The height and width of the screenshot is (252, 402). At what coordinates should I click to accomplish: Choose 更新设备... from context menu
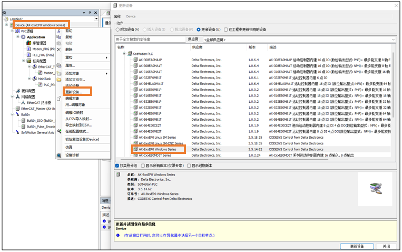pos(77,92)
